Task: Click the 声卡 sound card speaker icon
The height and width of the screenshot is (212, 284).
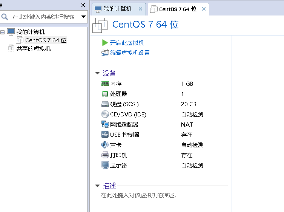Action: pos(105,145)
